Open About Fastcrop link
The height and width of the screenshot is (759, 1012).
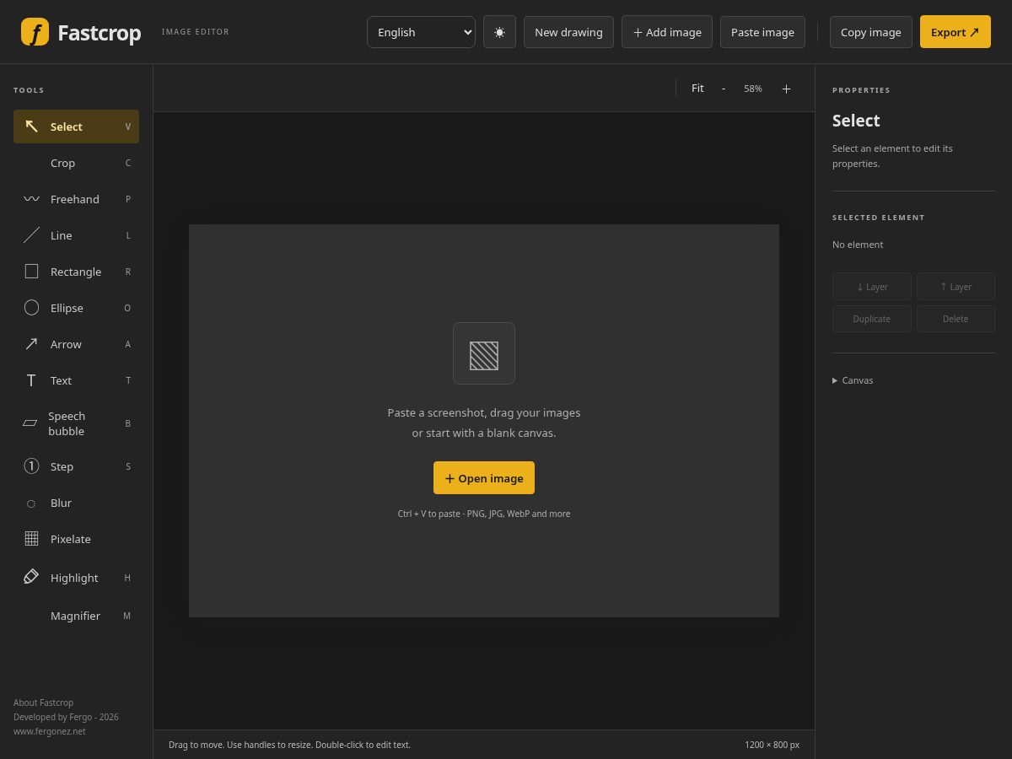(43, 702)
